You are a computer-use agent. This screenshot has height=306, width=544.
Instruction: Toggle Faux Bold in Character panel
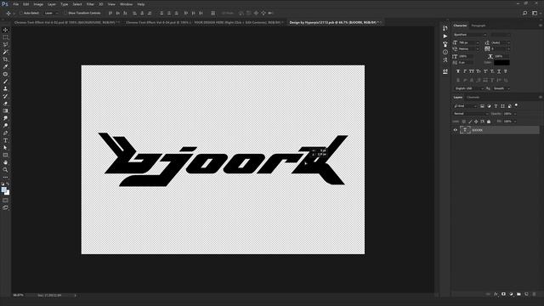(x=458, y=71)
